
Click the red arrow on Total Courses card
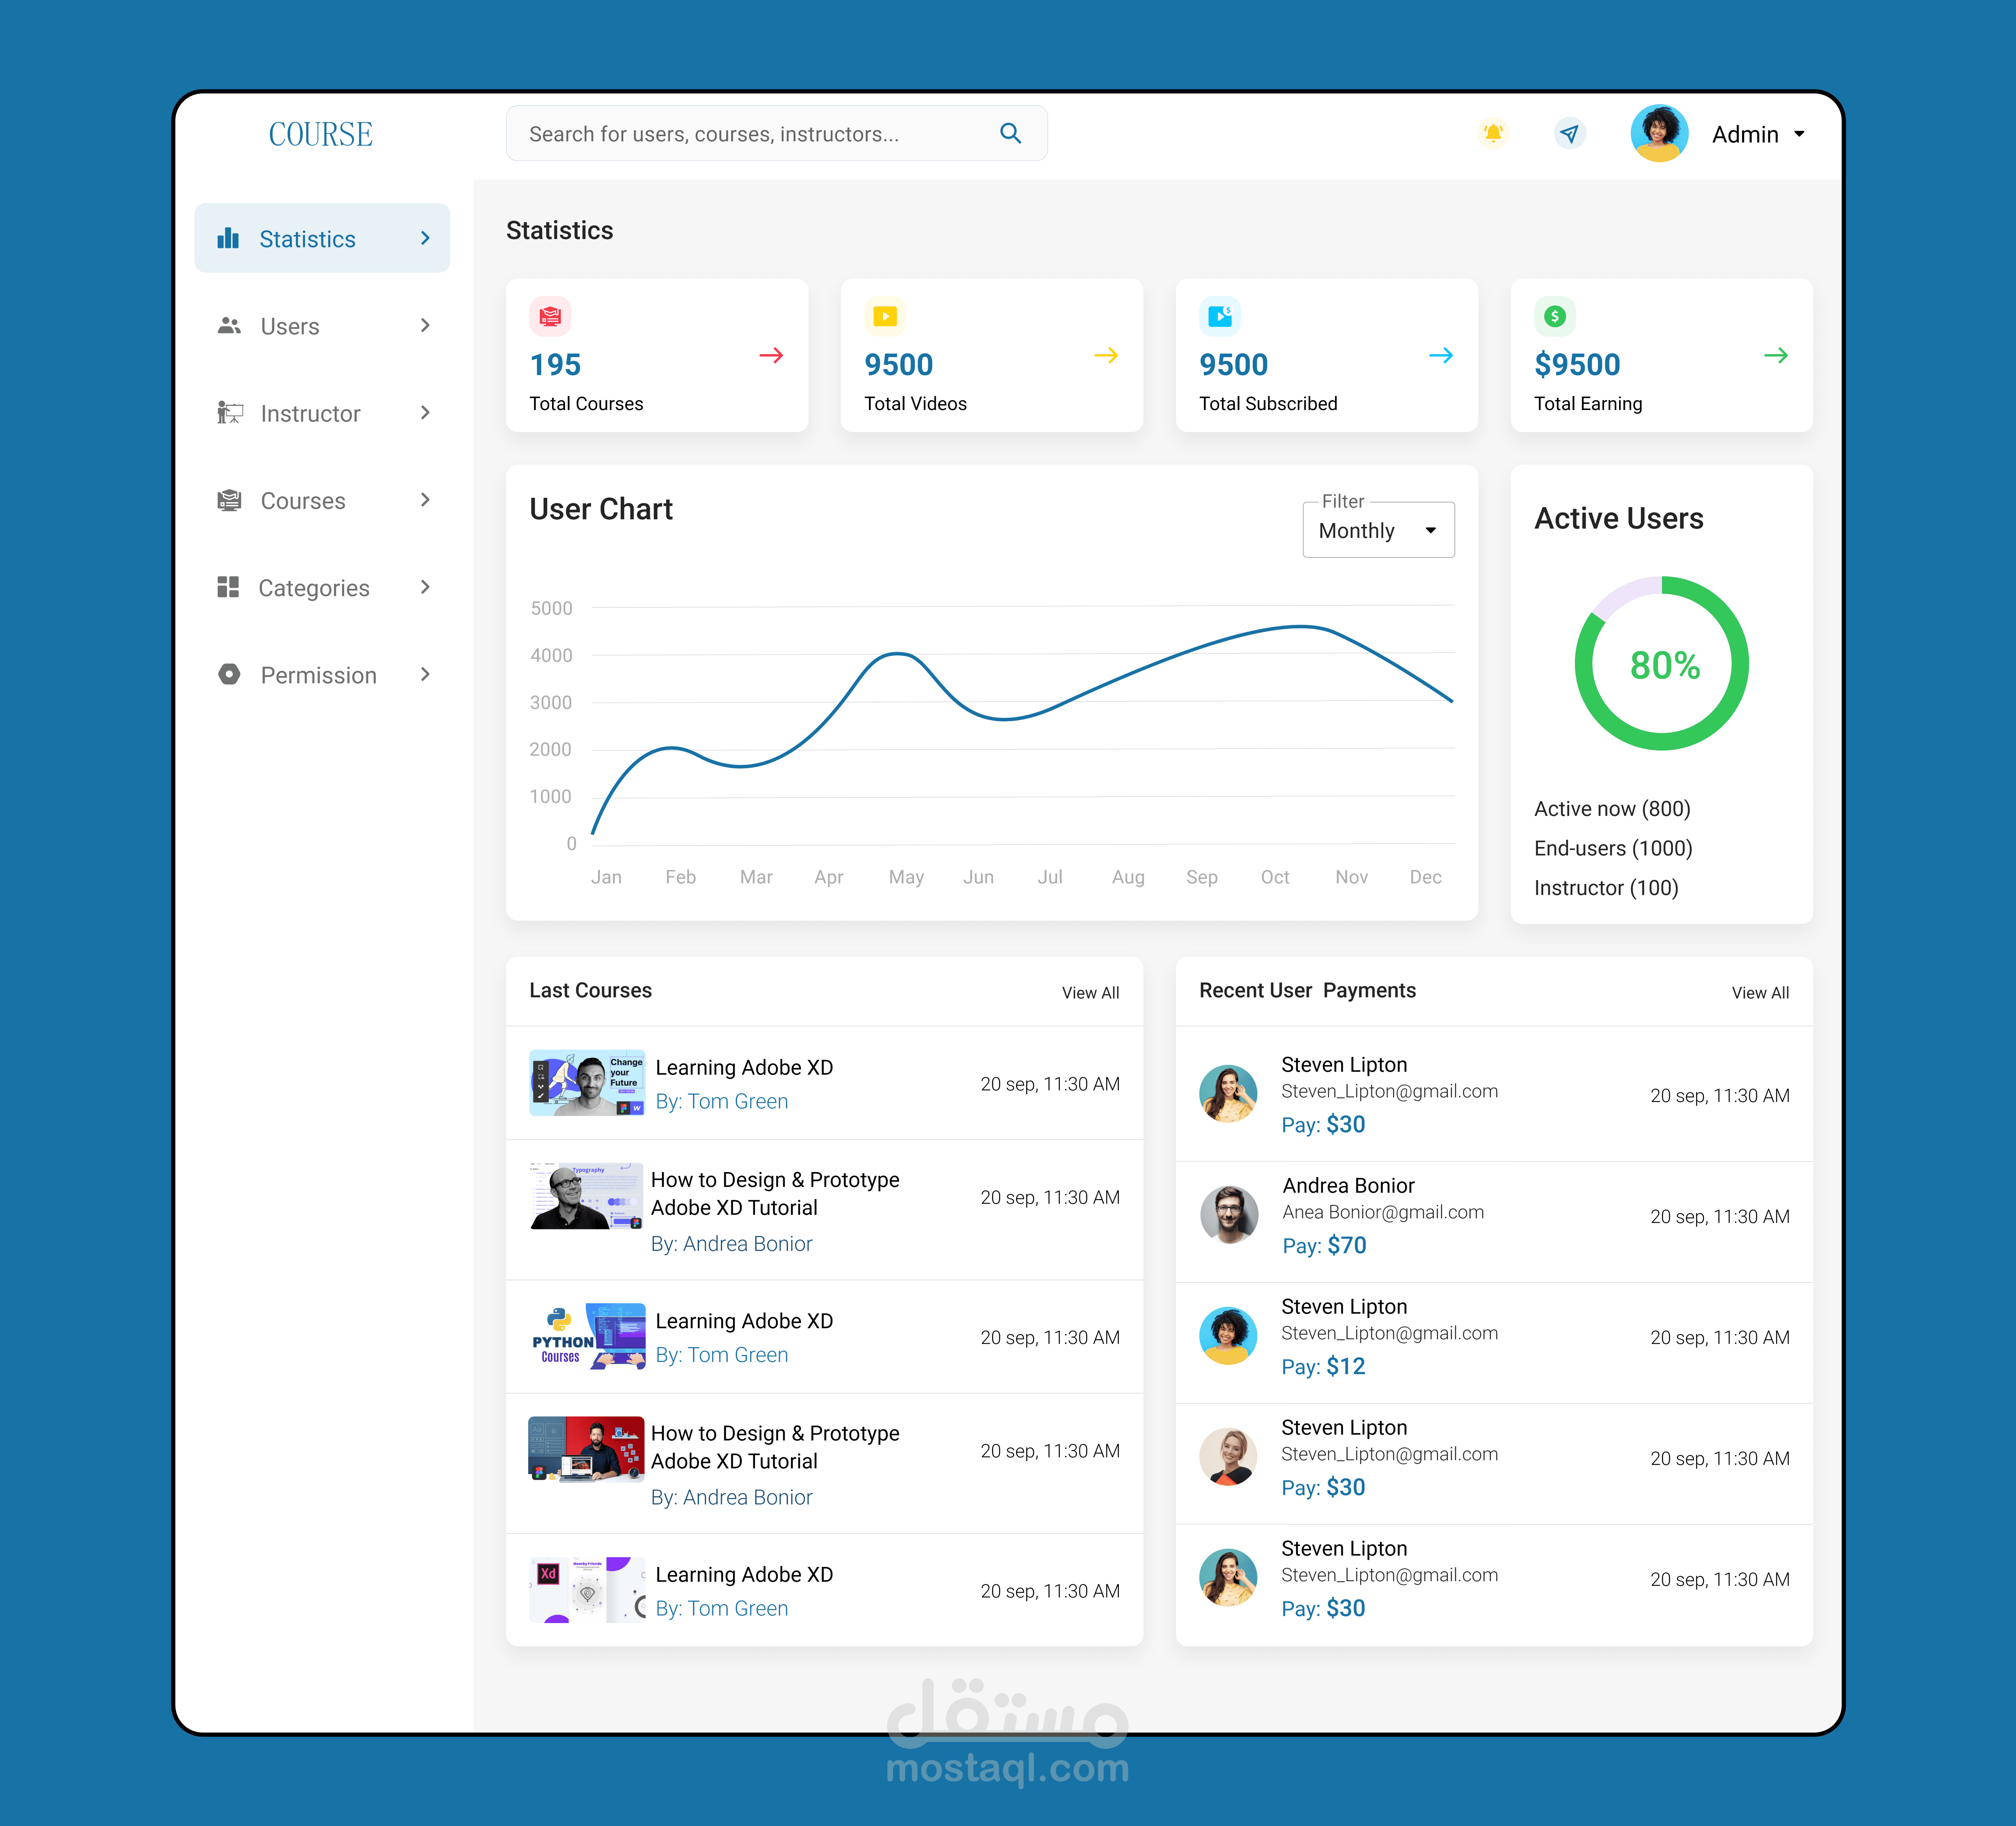(x=771, y=355)
